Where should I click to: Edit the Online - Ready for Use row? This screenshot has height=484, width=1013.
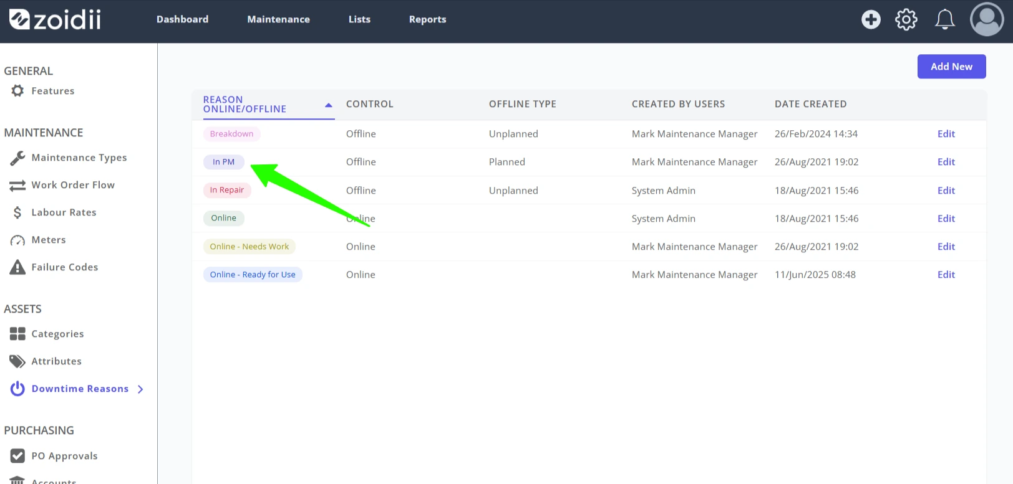pyautogui.click(x=946, y=275)
